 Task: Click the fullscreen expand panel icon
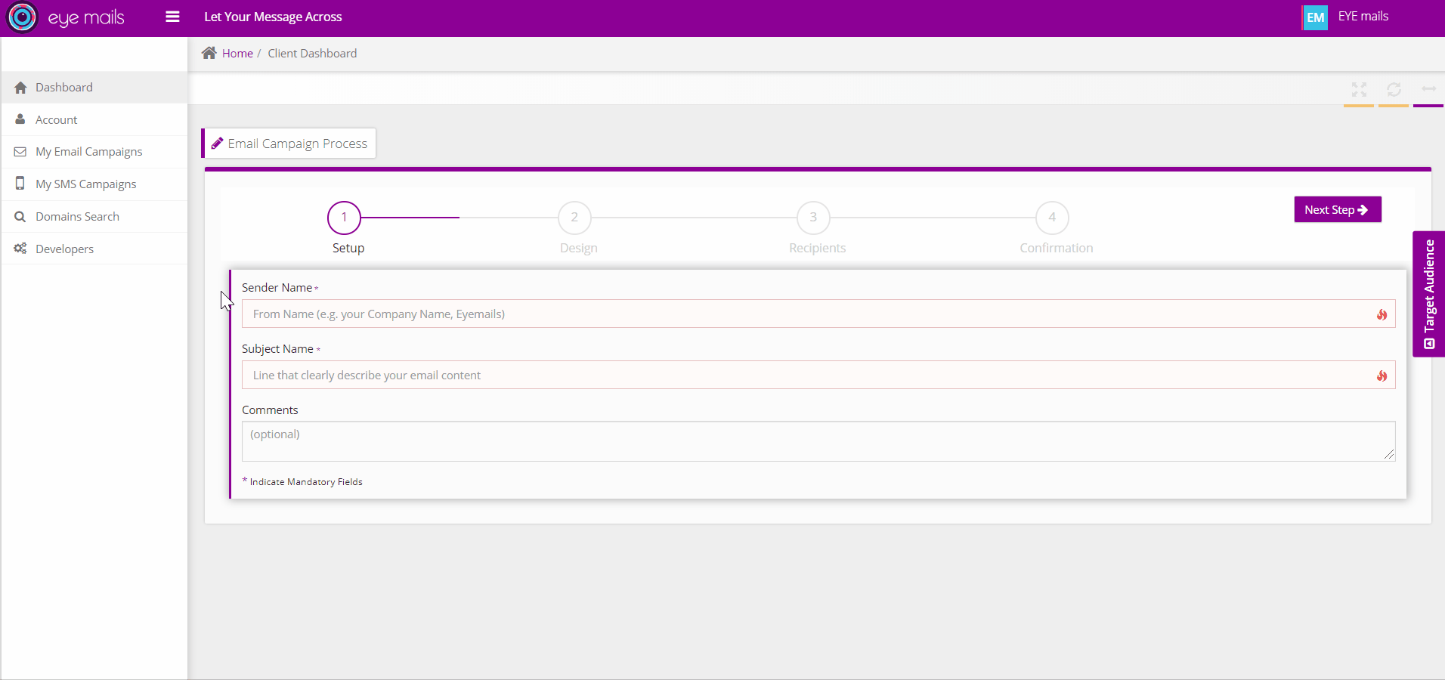tap(1359, 90)
